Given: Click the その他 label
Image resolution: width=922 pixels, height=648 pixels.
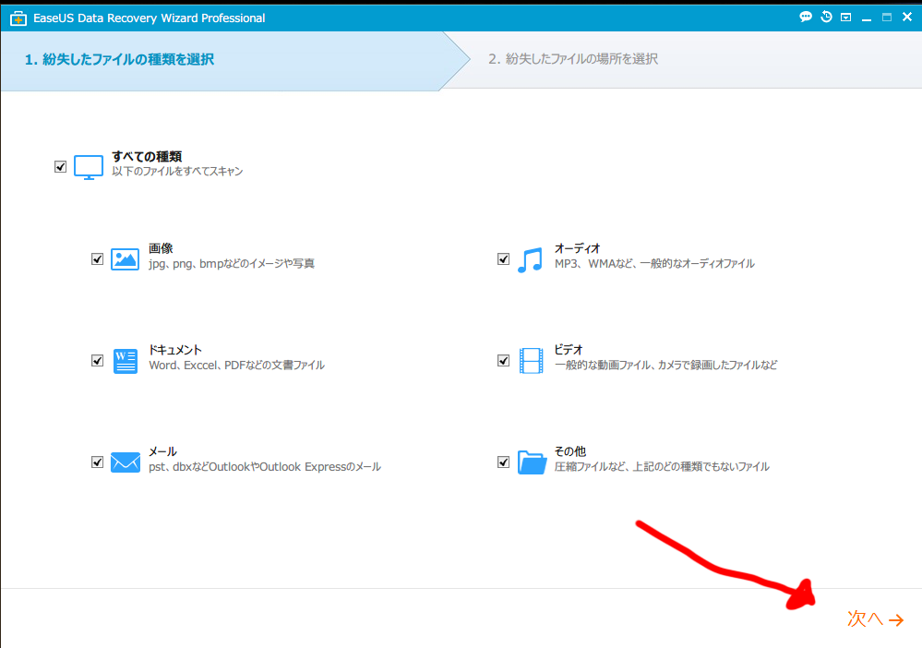Looking at the screenshot, I should point(570,451).
